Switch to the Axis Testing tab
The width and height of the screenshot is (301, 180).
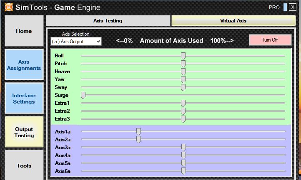coord(108,21)
